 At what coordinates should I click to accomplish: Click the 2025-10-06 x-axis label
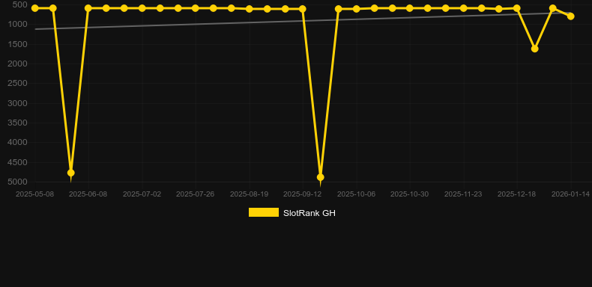[x=357, y=194]
